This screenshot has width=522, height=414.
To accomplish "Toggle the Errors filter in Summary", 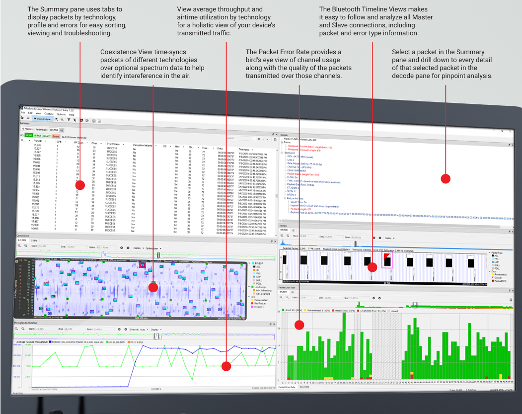I will point(56,135).
